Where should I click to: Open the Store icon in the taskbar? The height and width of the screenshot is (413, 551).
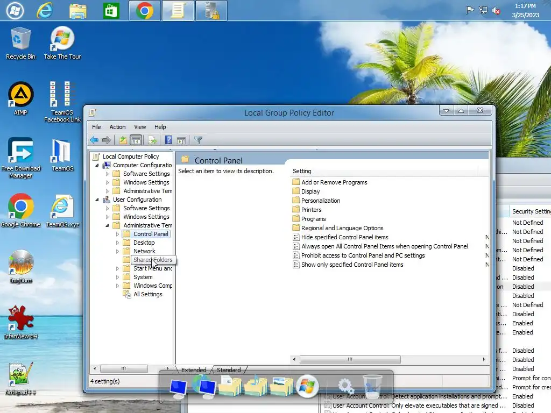pos(111,11)
